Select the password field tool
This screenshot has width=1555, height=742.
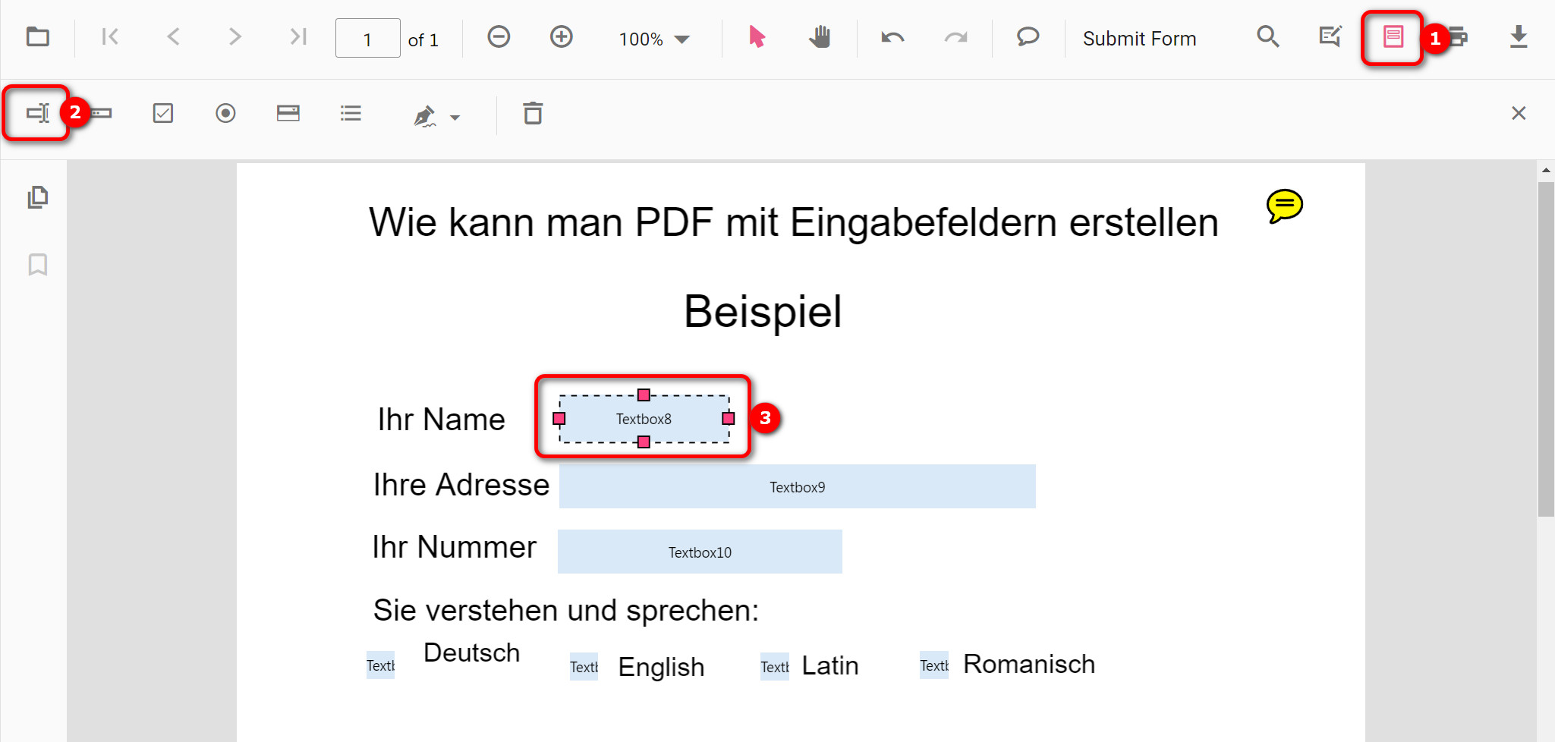point(101,113)
